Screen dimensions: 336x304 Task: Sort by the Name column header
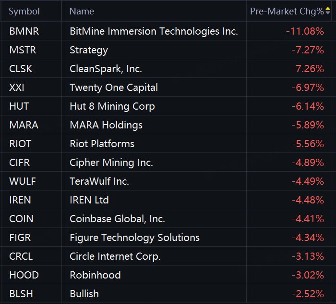click(x=82, y=11)
